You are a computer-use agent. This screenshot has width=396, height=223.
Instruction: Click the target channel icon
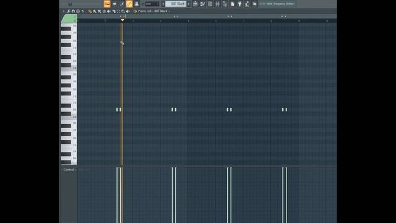(x=135, y=11)
